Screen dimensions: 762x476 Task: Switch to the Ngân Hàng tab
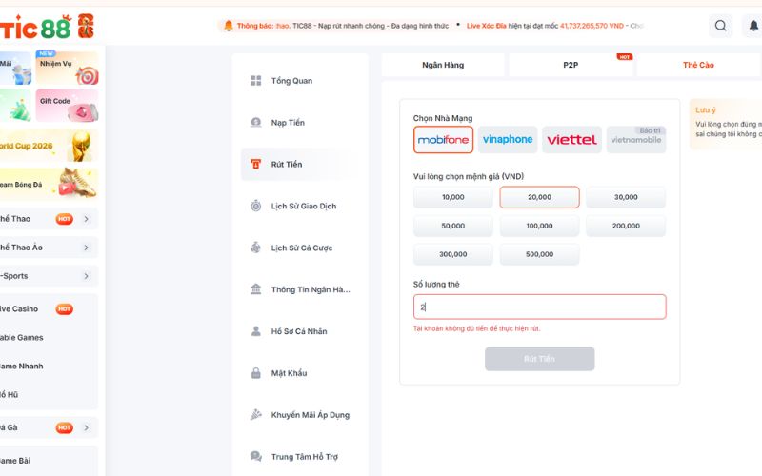pos(443,65)
